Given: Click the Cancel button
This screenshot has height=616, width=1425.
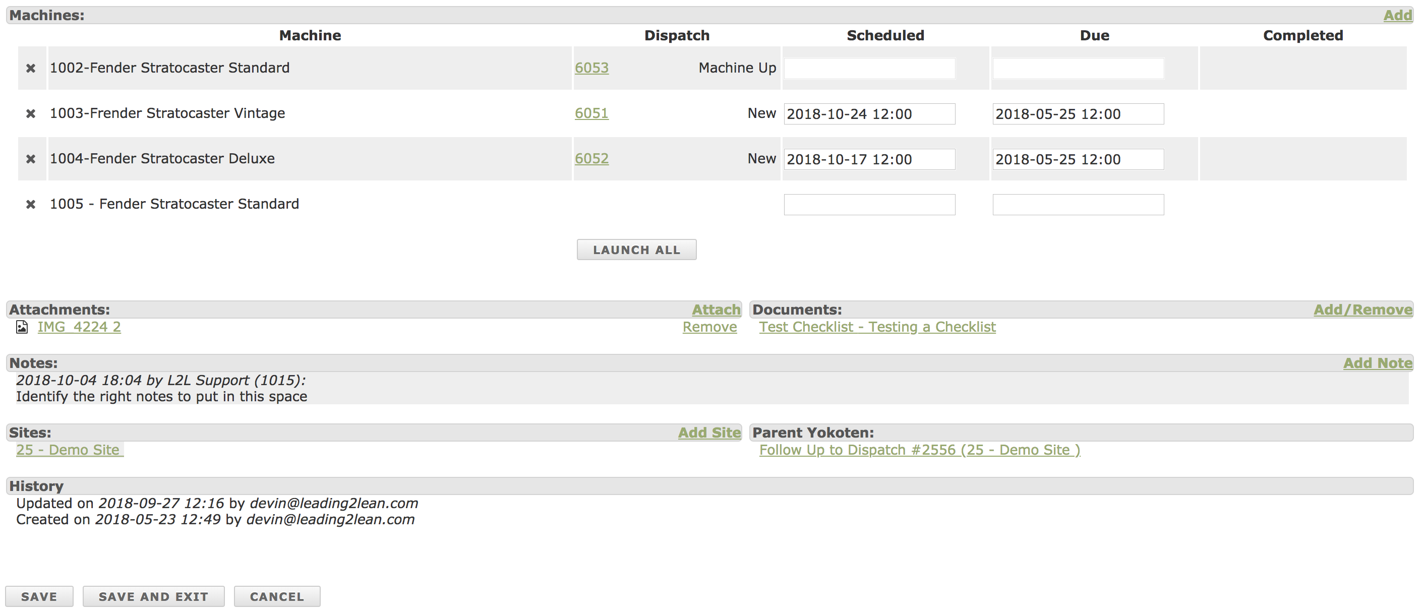Looking at the screenshot, I should click(x=277, y=597).
